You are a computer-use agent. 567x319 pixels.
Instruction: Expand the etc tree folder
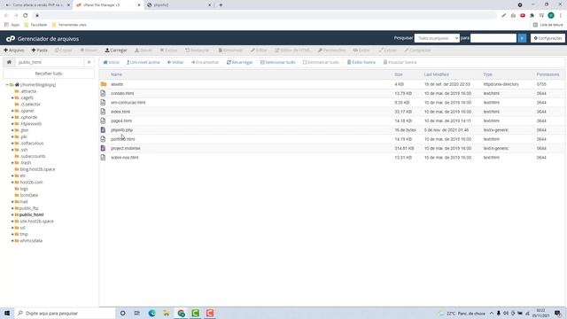[12, 175]
